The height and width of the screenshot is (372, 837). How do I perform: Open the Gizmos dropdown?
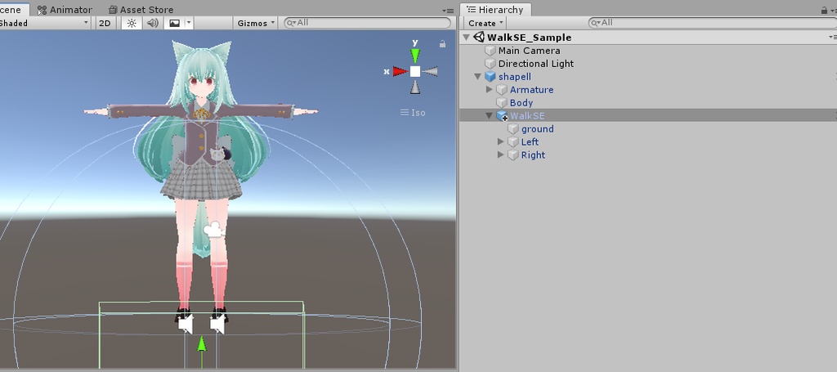[256, 23]
